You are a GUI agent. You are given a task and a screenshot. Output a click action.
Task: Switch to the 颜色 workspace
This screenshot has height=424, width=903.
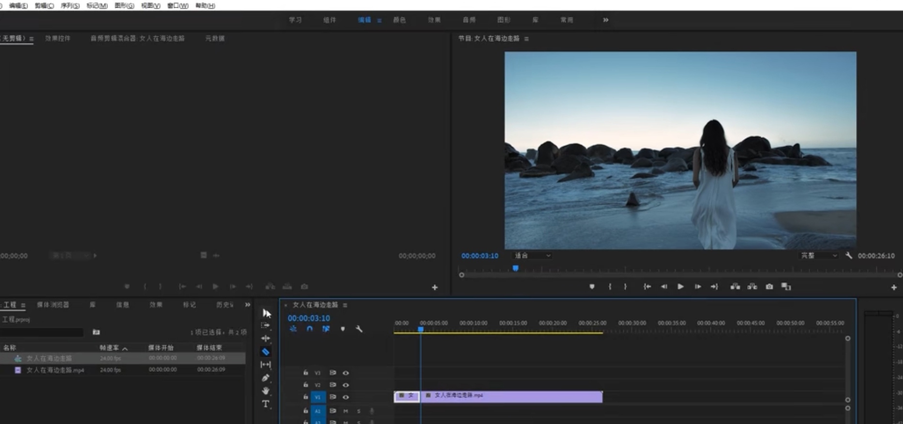pos(399,20)
